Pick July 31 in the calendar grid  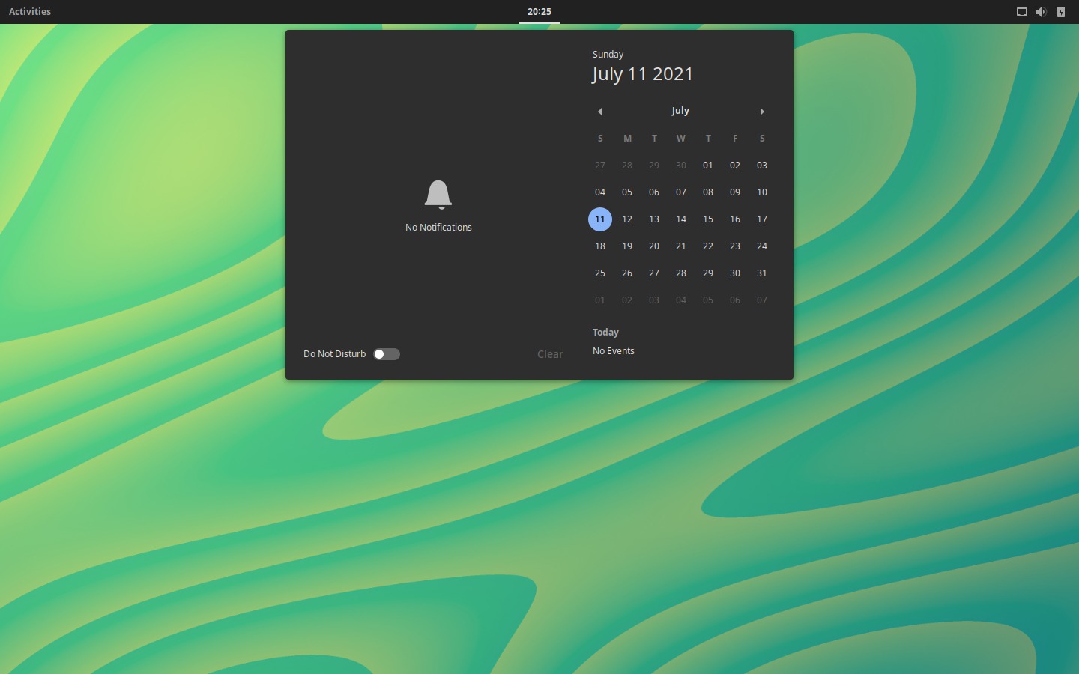762,273
